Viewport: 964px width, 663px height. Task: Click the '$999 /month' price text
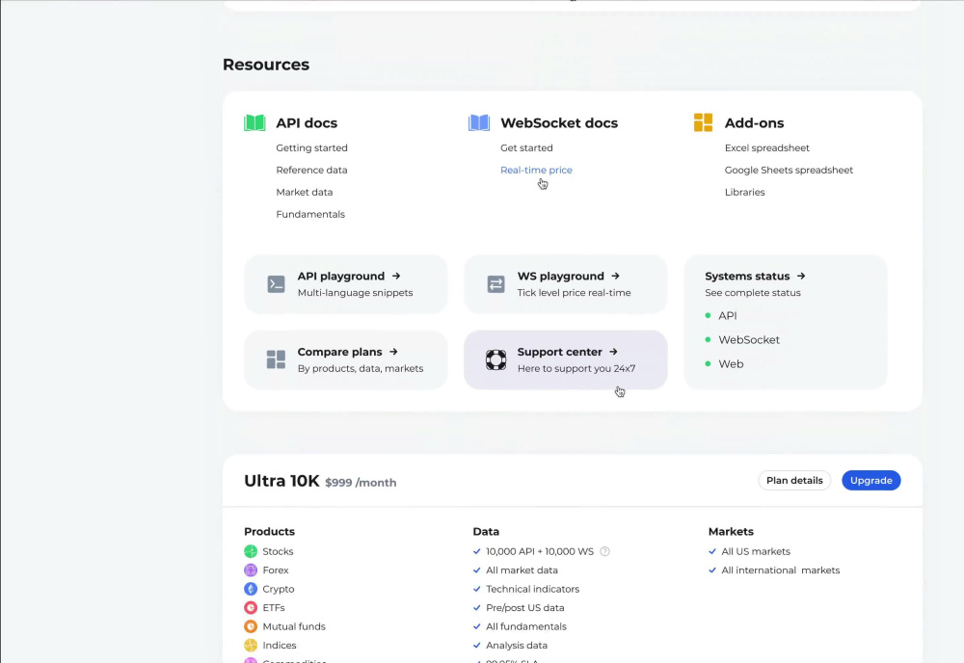point(361,483)
